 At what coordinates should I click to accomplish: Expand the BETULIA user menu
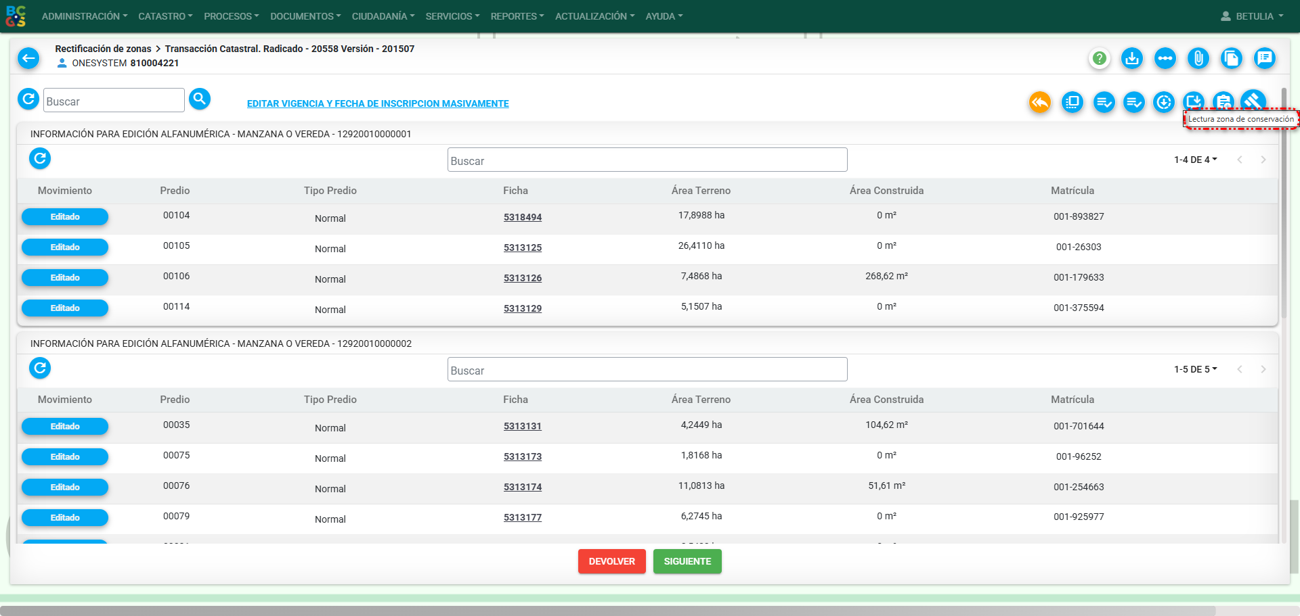pyautogui.click(x=1252, y=16)
